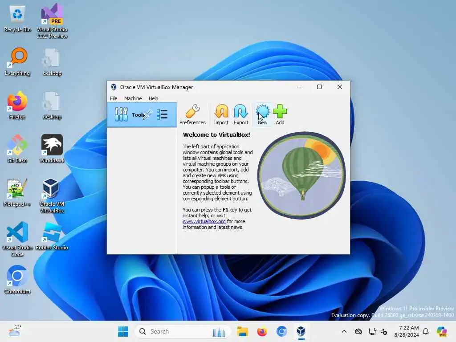
Task: Open the File menu
Action: [x=114, y=98]
